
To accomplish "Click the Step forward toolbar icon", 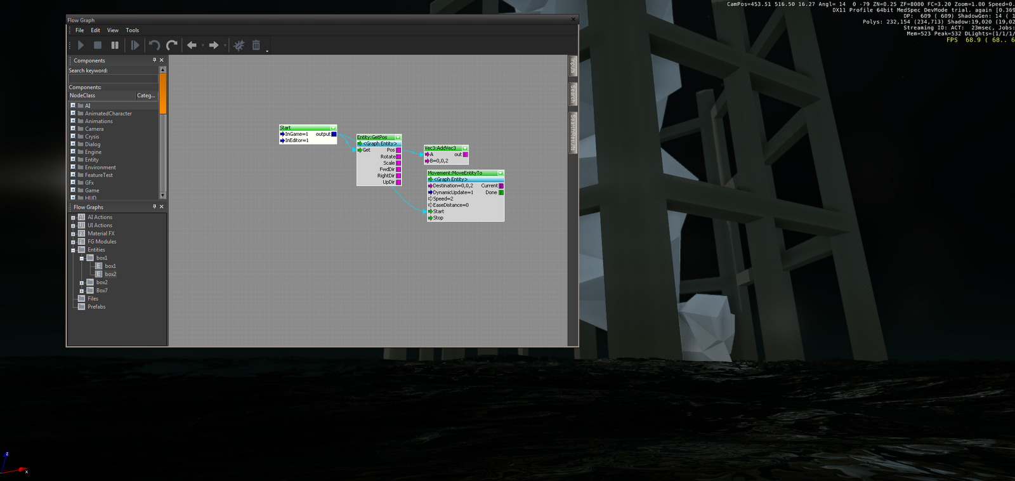I will (x=135, y=45).
